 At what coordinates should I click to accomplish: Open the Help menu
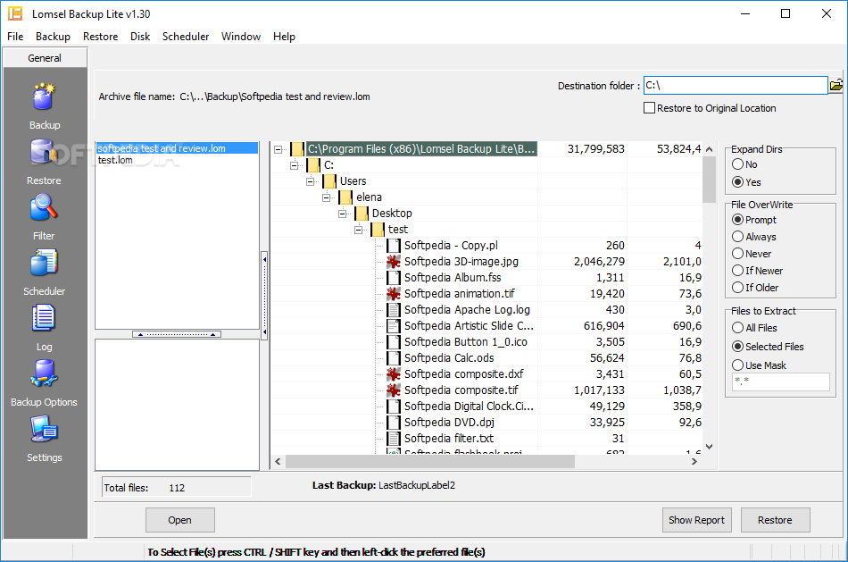pyautogui.click(x=284, y=37)
